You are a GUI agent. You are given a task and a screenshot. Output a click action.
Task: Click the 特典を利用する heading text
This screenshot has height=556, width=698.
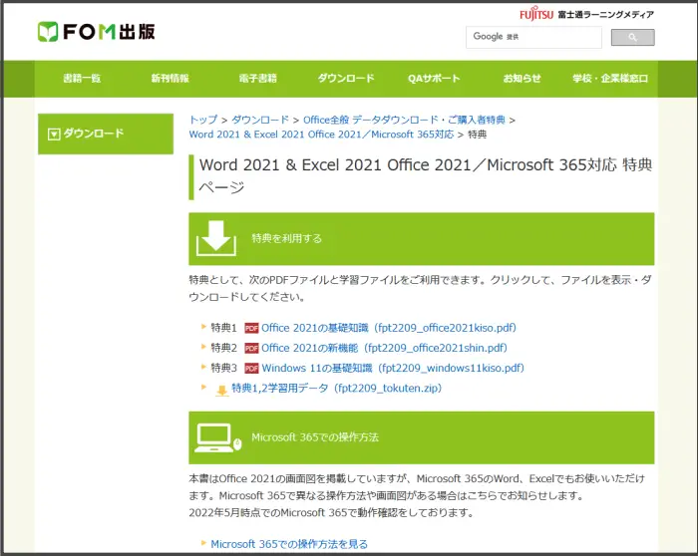coord(287,238)
